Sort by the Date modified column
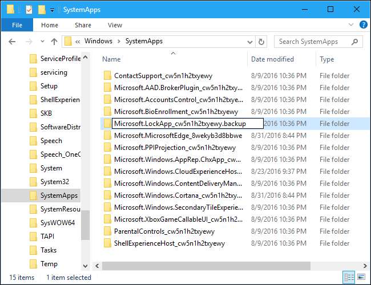The height and width of the screenshot is (285, 371). point(273,59)
